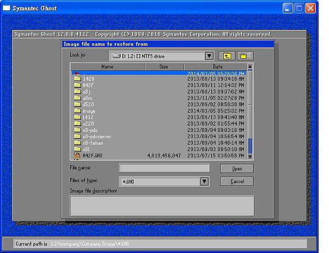Image resolution: width=329 pixels, height=253 pixels.
Task: Click the Open button
Action: (x=237, y=169)
